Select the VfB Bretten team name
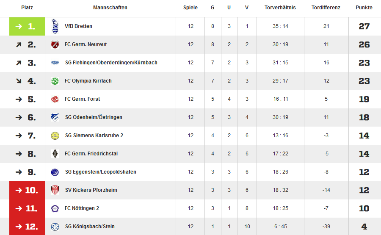The height and width of the screenshot is (235, 381). pyautogui.click(x=78, y=26)
